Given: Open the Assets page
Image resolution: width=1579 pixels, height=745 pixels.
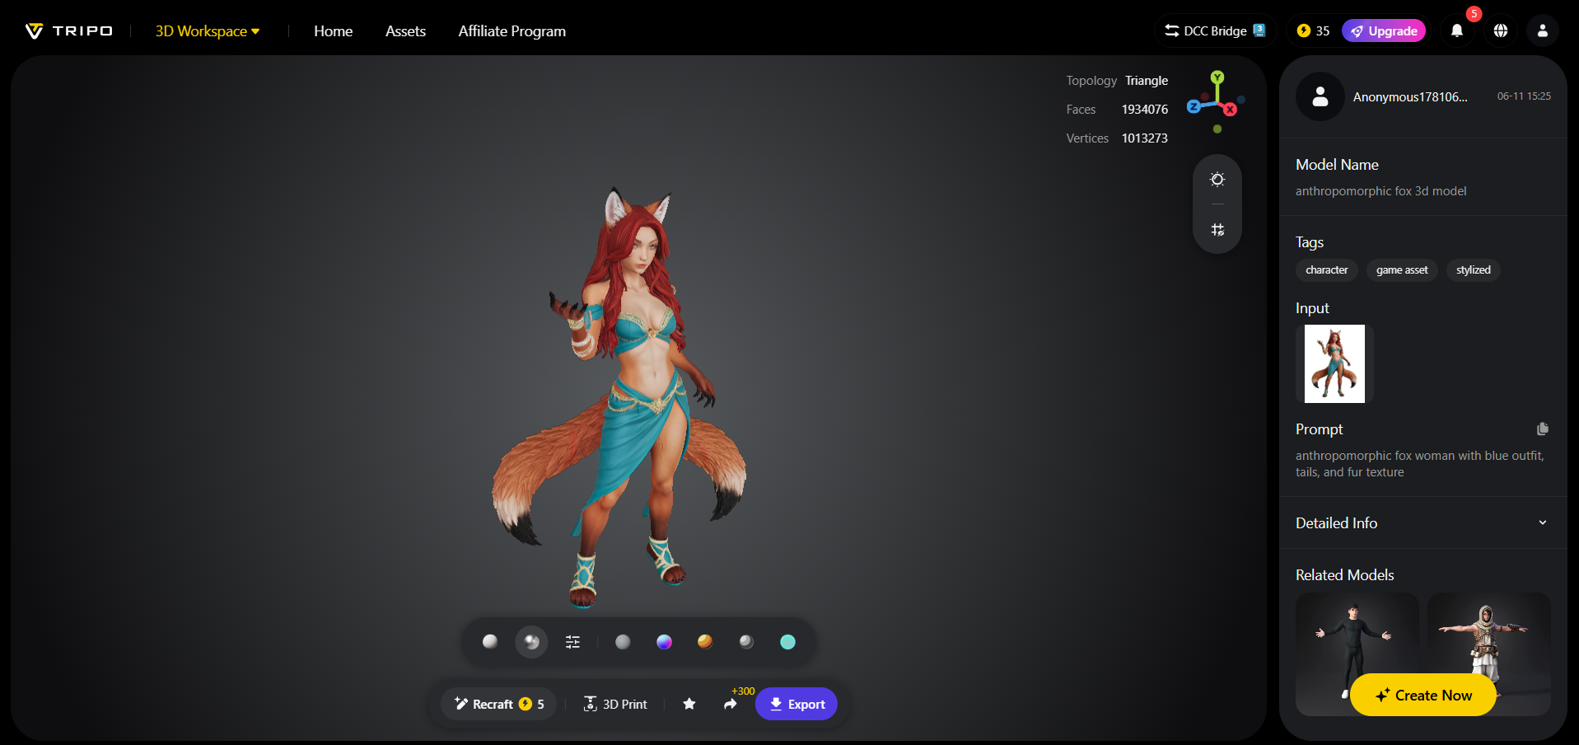Looking at the screenshot, I should (x=405, y=31).
